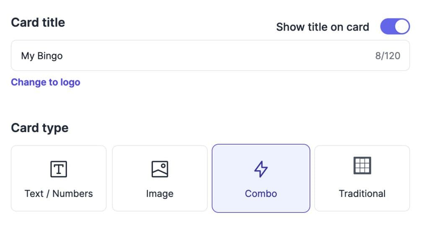The width and height of the screenshot is (429, 227).
Task: Choose the "Traditional" label text
Action: pyautogui.click(x=362, y=194)
